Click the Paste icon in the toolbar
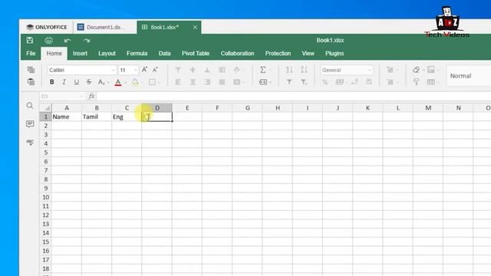 pos(31,82)
